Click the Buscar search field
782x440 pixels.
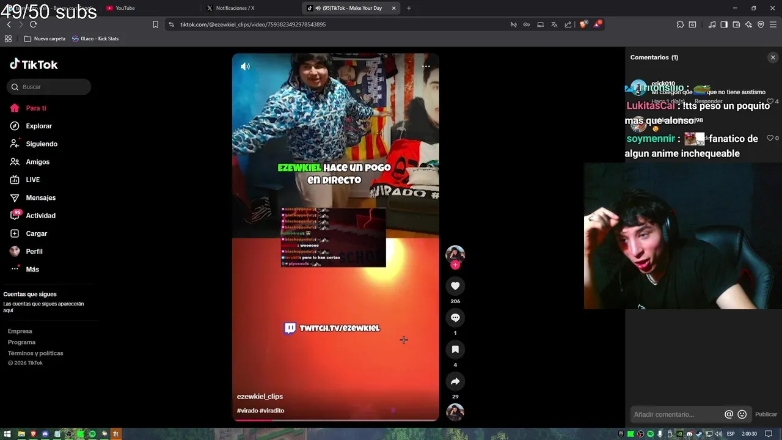point(49,87)
